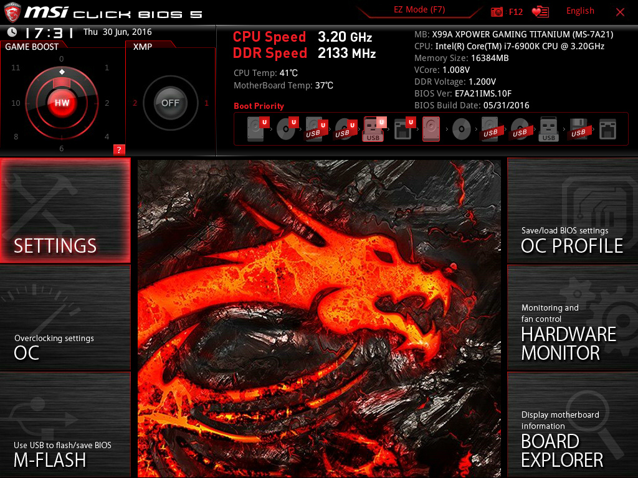Select the UEFI USB hard disk boot icon
This screenshot has height=478, width=638.
(317, 129)
